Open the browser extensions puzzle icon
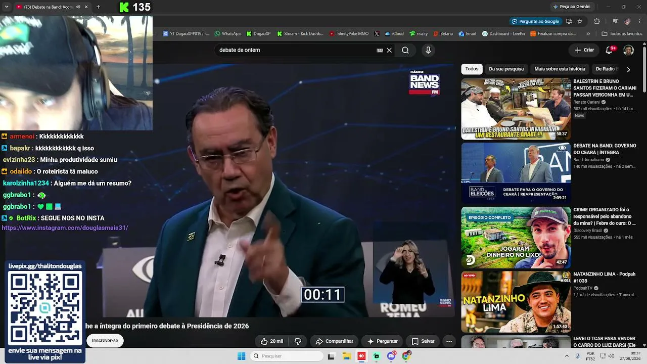This screenshot has height=364, width=647. click(x=597, y=21)
